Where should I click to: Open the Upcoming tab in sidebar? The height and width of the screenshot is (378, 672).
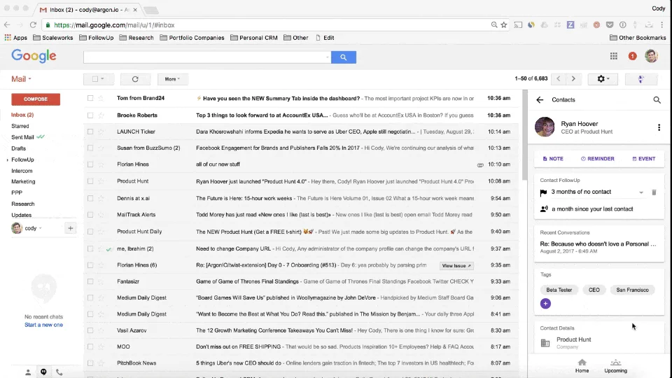click(x=615, y=366)
